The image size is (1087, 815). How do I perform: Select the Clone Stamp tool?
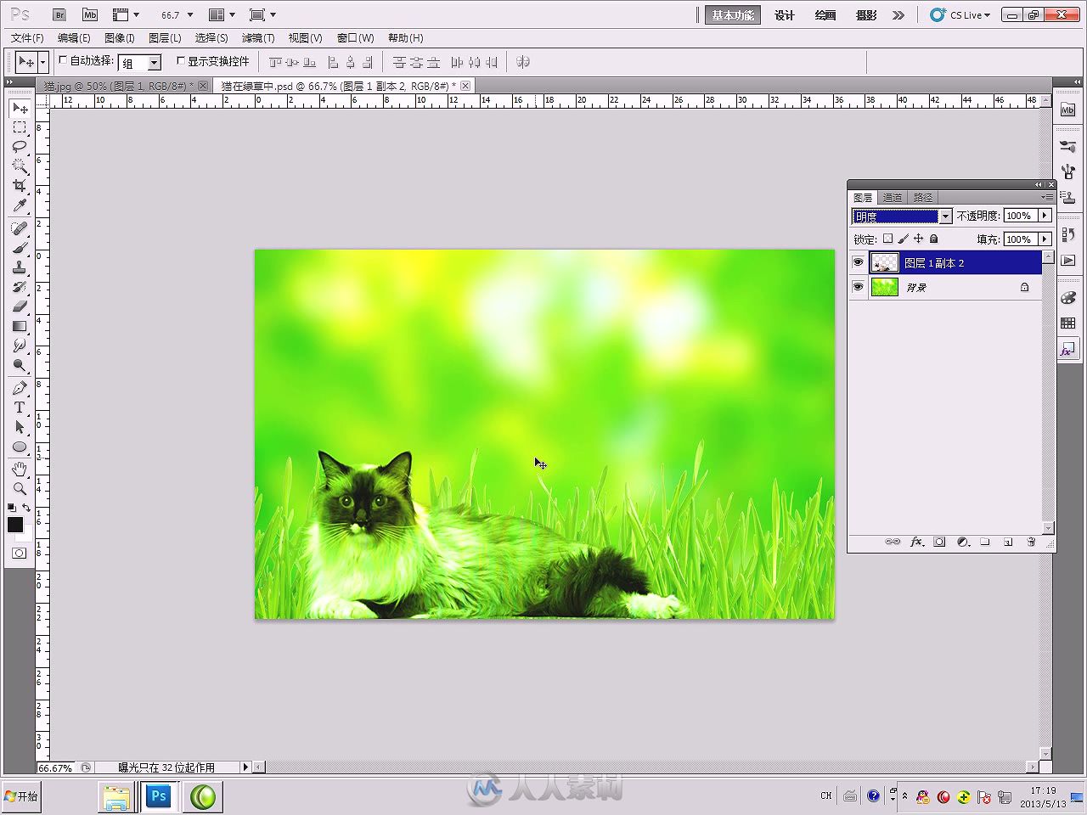(20, 268)
